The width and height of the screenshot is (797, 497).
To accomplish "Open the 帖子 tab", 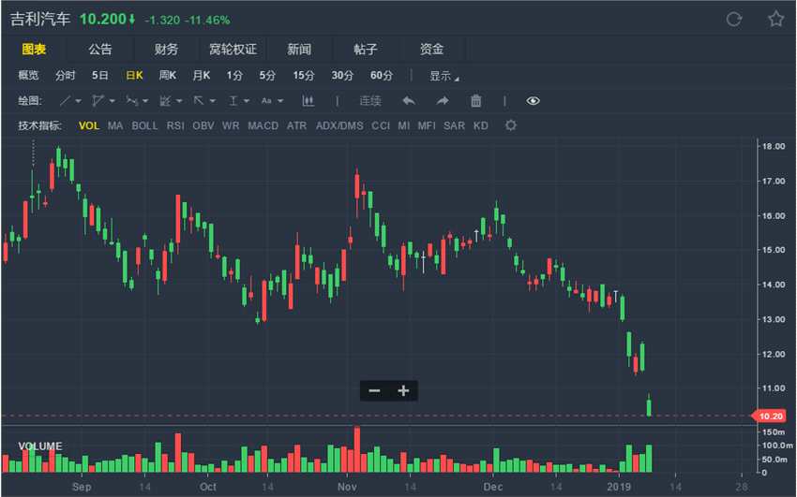I will pyautogui.click(x=365, y=50).
